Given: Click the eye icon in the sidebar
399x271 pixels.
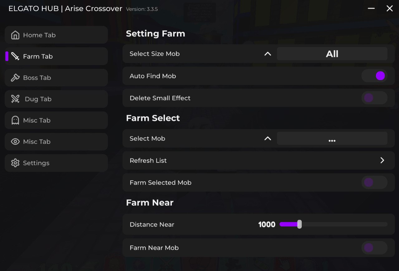Looking at the screenshot, I should 15,142.
